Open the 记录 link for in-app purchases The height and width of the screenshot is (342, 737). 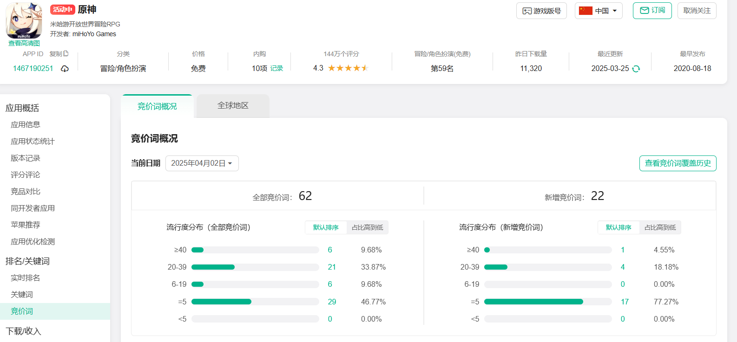click(x=277, y=68)
